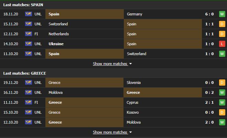Open the 1 : 1 score of Switzerland vs Spain

(x=209, y=24)
